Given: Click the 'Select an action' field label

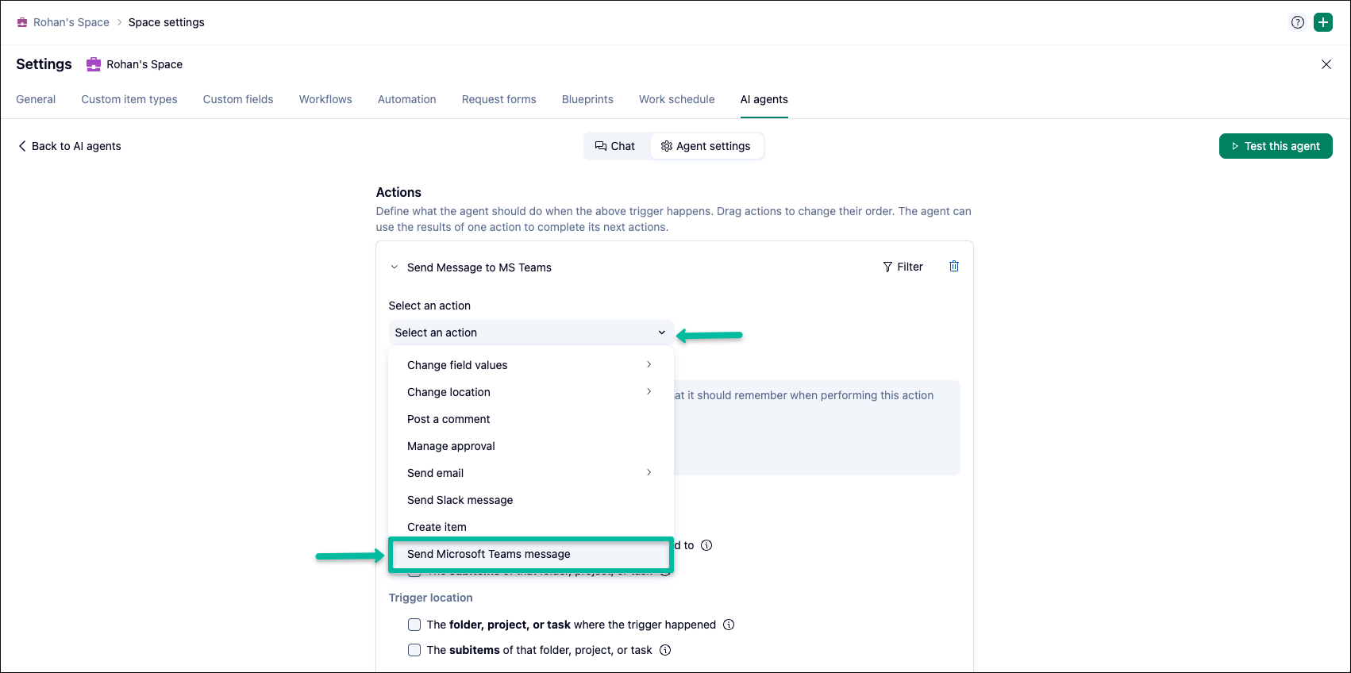Looking at the screenshot, I should click(429, 306).
